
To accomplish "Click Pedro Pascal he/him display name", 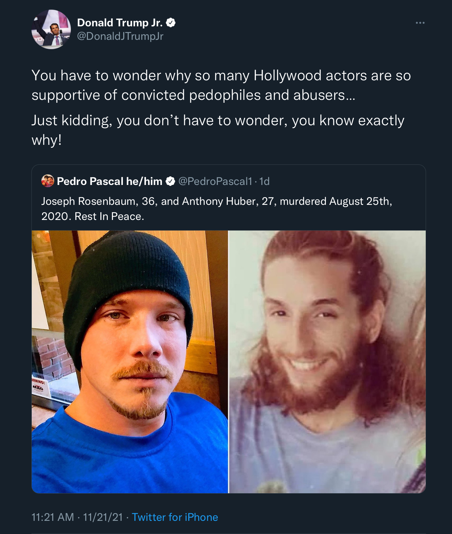I will pyautogui.click(x=109, y=181).
